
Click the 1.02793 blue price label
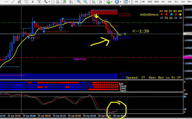point(125,74)
